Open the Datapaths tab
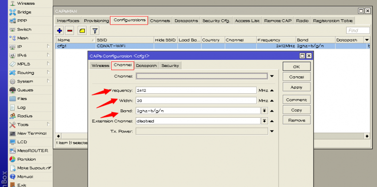The width and height of the screenshot is (377, 187). (x=186, y=21)
